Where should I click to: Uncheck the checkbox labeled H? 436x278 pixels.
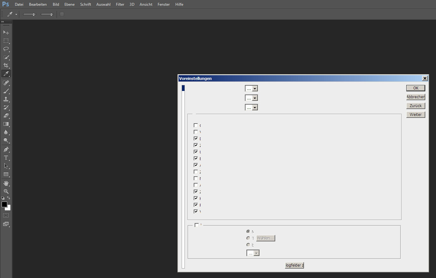coord(196,198)
